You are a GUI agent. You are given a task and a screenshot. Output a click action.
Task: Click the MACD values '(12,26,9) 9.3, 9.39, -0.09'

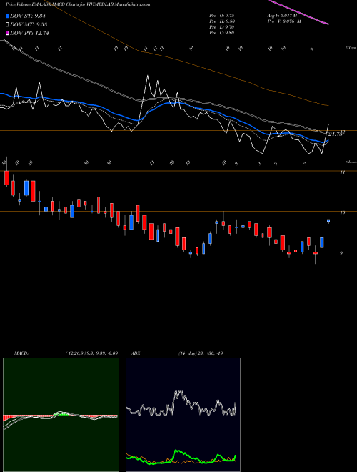pos(91,353)
